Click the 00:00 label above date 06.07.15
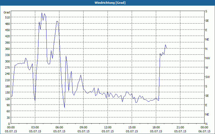215x134 pixels. point(204,128)
